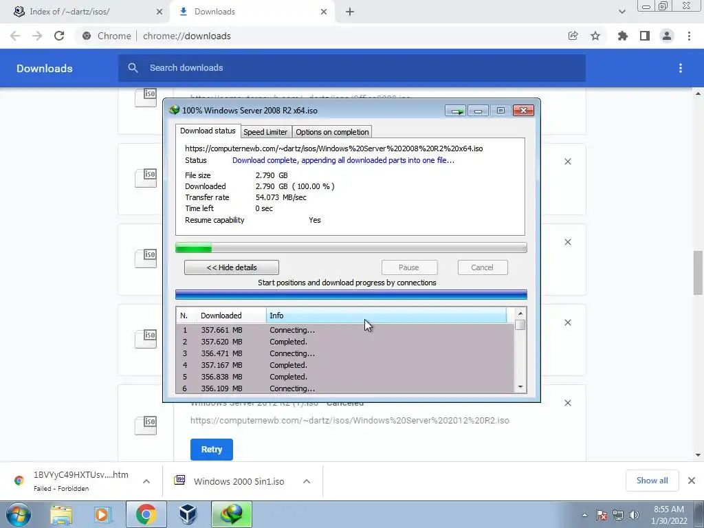Select connection row 1 with 357.661 MB
The width and height of the screenshot is (704, 528).
point(345,330)
